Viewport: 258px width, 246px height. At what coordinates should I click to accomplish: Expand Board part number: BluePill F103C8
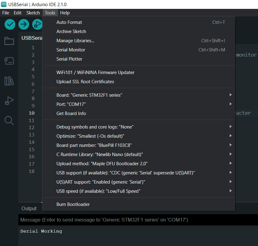(139, 145)
